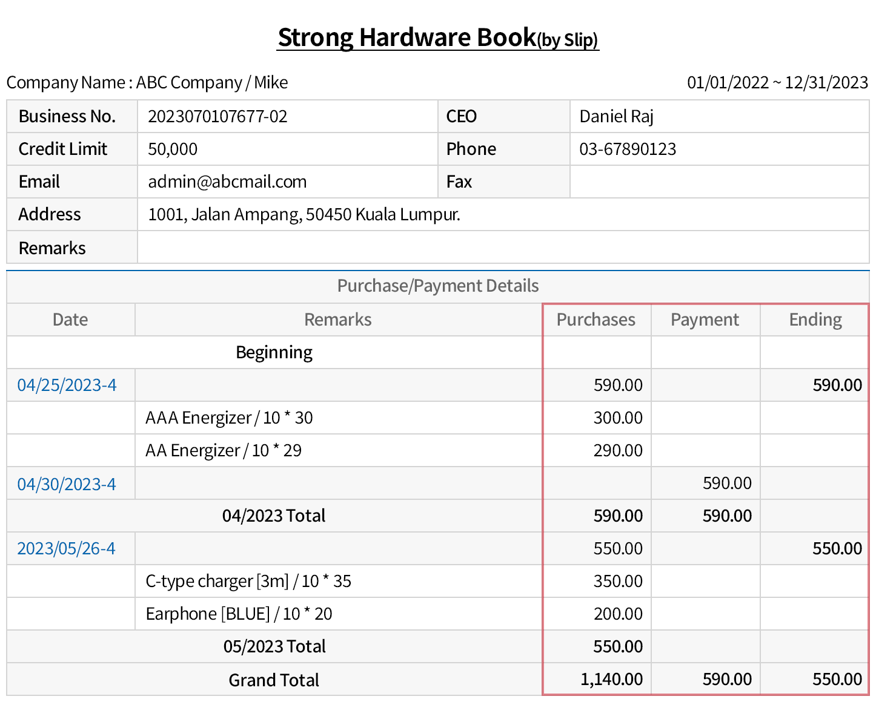Screen dimensions: 876x702
Task: Click the Remarks column header in details
Action: pos(337,320)
